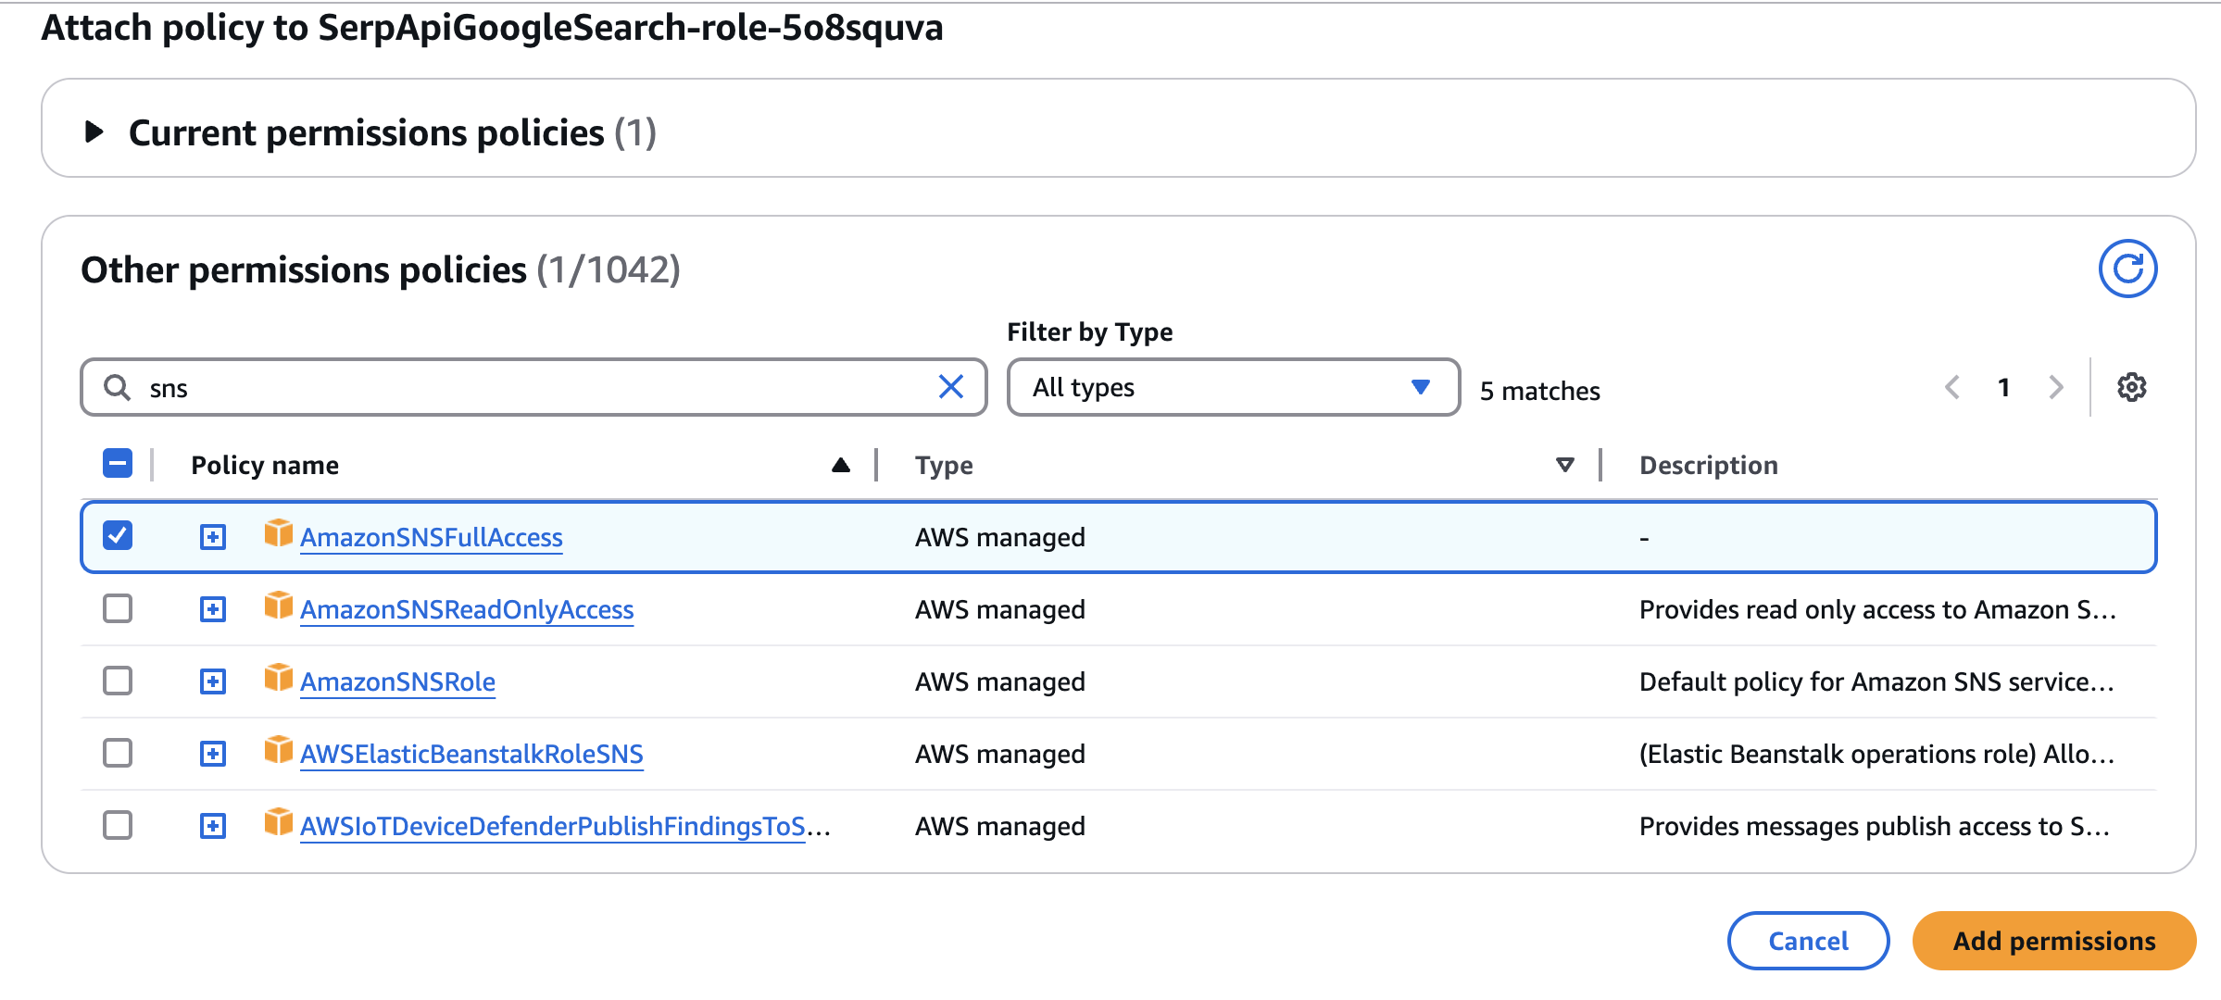Open table preferences gear icon
Screen dimensions: 2221x1000
2131,387
